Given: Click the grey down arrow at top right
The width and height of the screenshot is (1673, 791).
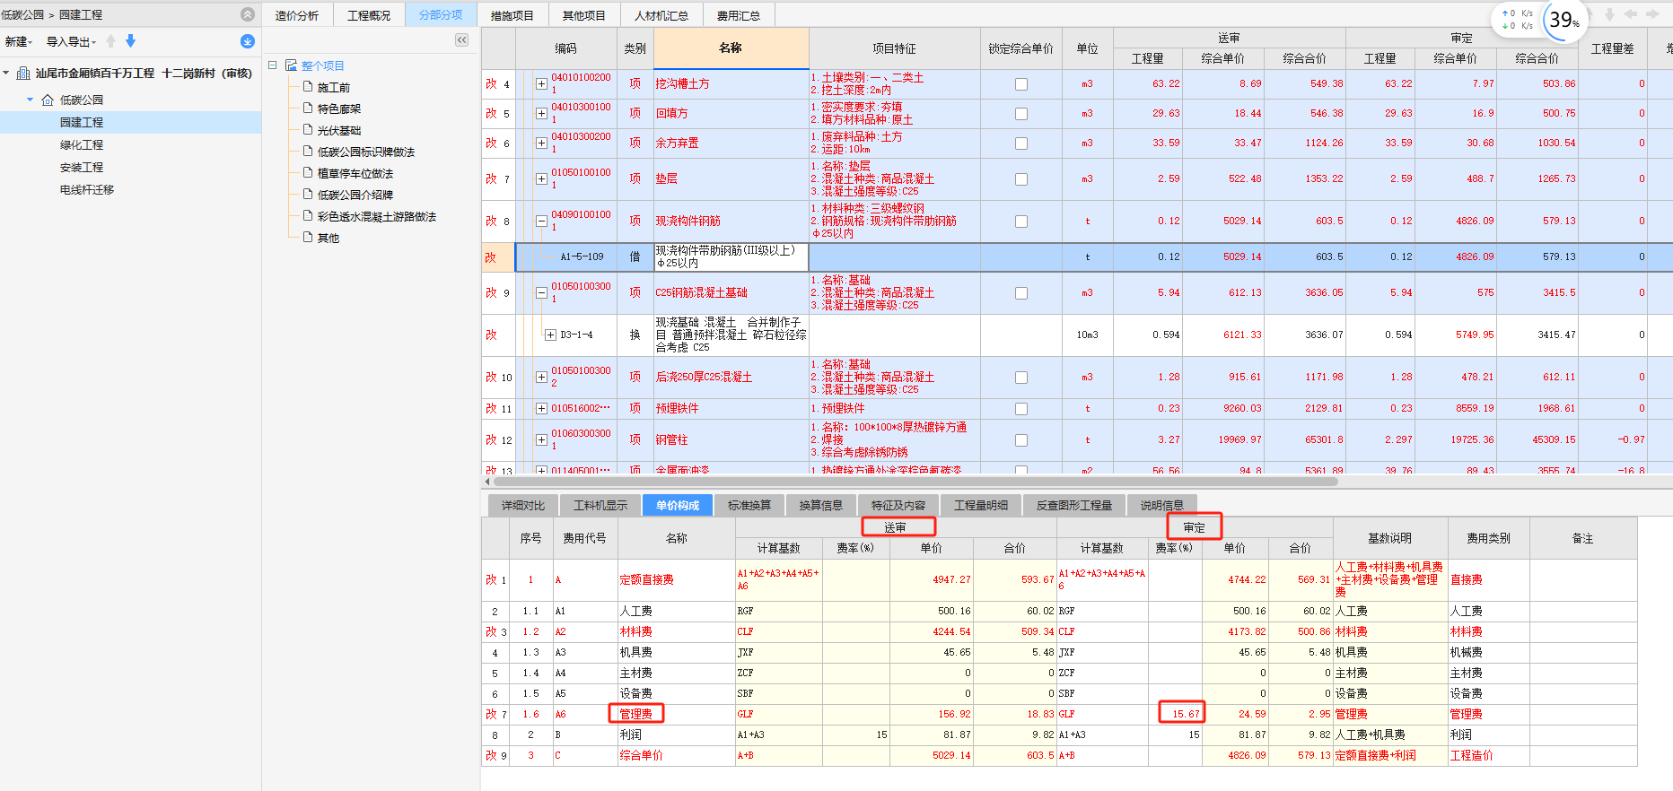Looking at the screenshot, I should 1609,14.
